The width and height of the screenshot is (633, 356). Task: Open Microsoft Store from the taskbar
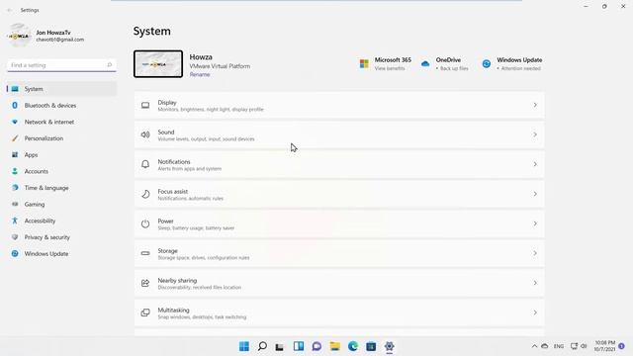point(371,346)
